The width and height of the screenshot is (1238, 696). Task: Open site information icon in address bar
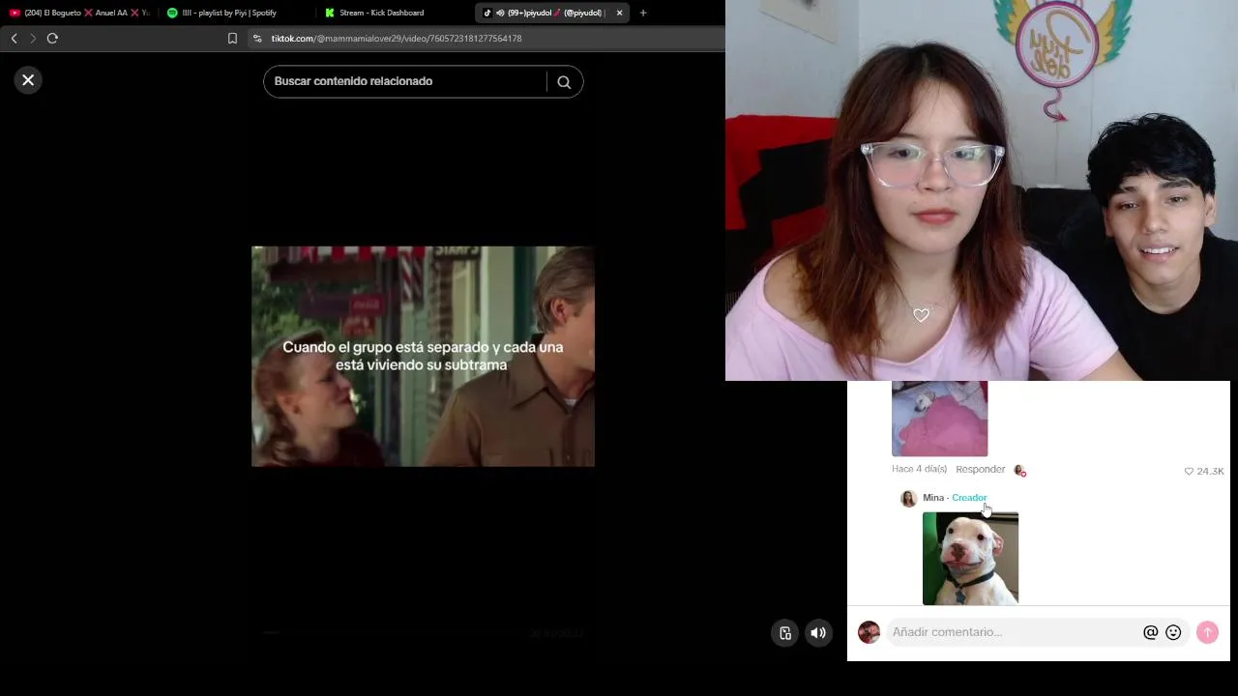pos(257,39)
